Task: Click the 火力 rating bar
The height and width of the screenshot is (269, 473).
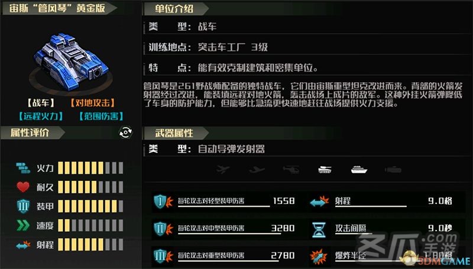Action: (90, 168)
